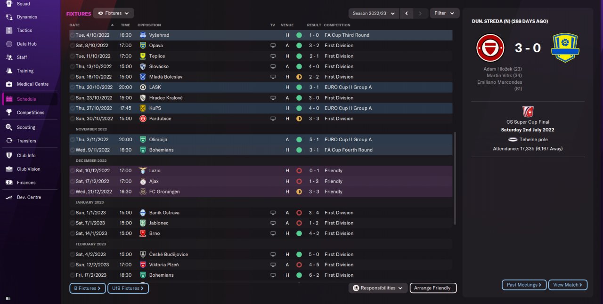Click the Data Hub sidebar icon
603x304 pixels.
[x=8, y=44]
